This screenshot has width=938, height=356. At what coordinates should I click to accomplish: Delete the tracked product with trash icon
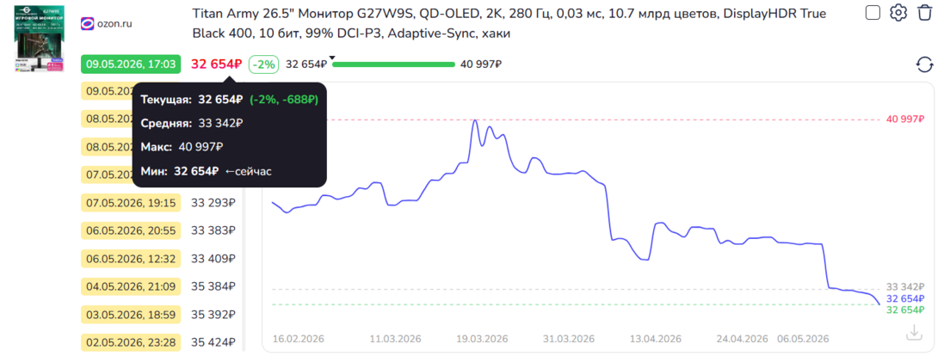point(924,12)
